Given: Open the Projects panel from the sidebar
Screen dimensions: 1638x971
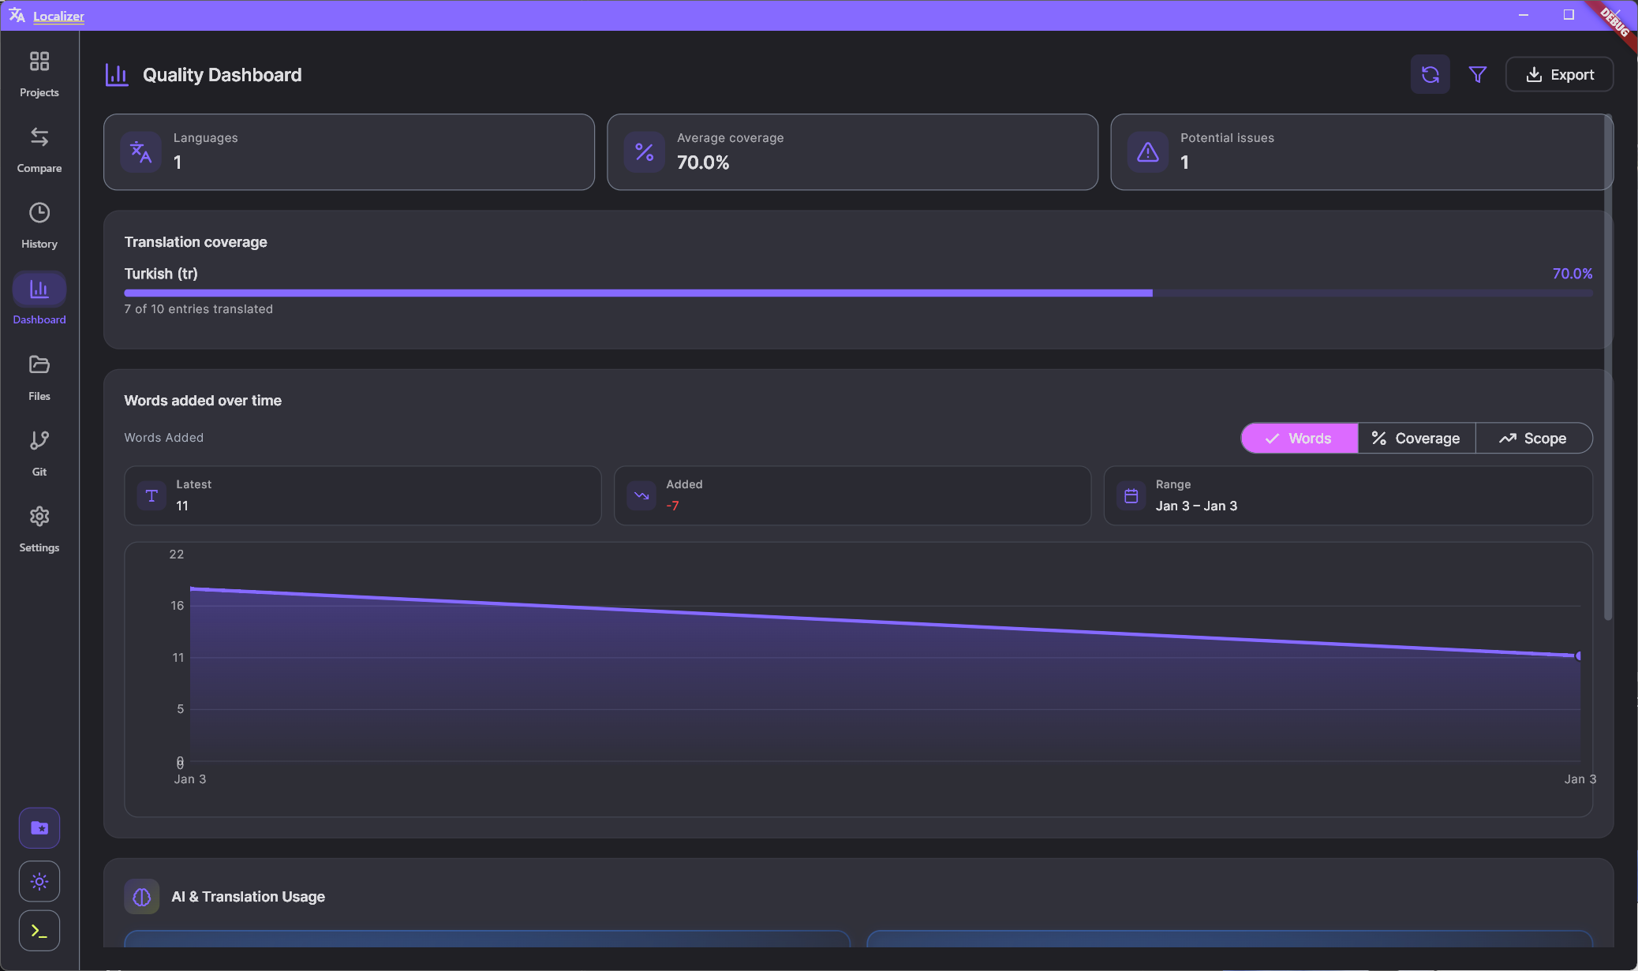Looking at the screenshot, I should pos(39,73).
